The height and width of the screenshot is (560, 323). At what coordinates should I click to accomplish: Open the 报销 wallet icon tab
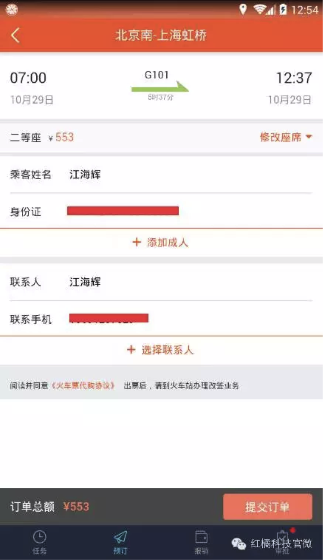click(201, 542)
